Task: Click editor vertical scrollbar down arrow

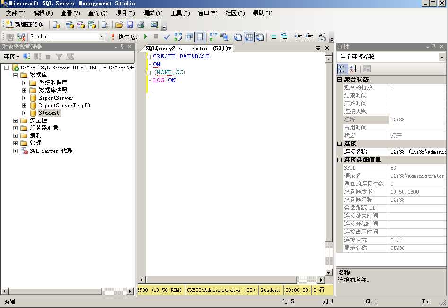Action: pos(329,273)
